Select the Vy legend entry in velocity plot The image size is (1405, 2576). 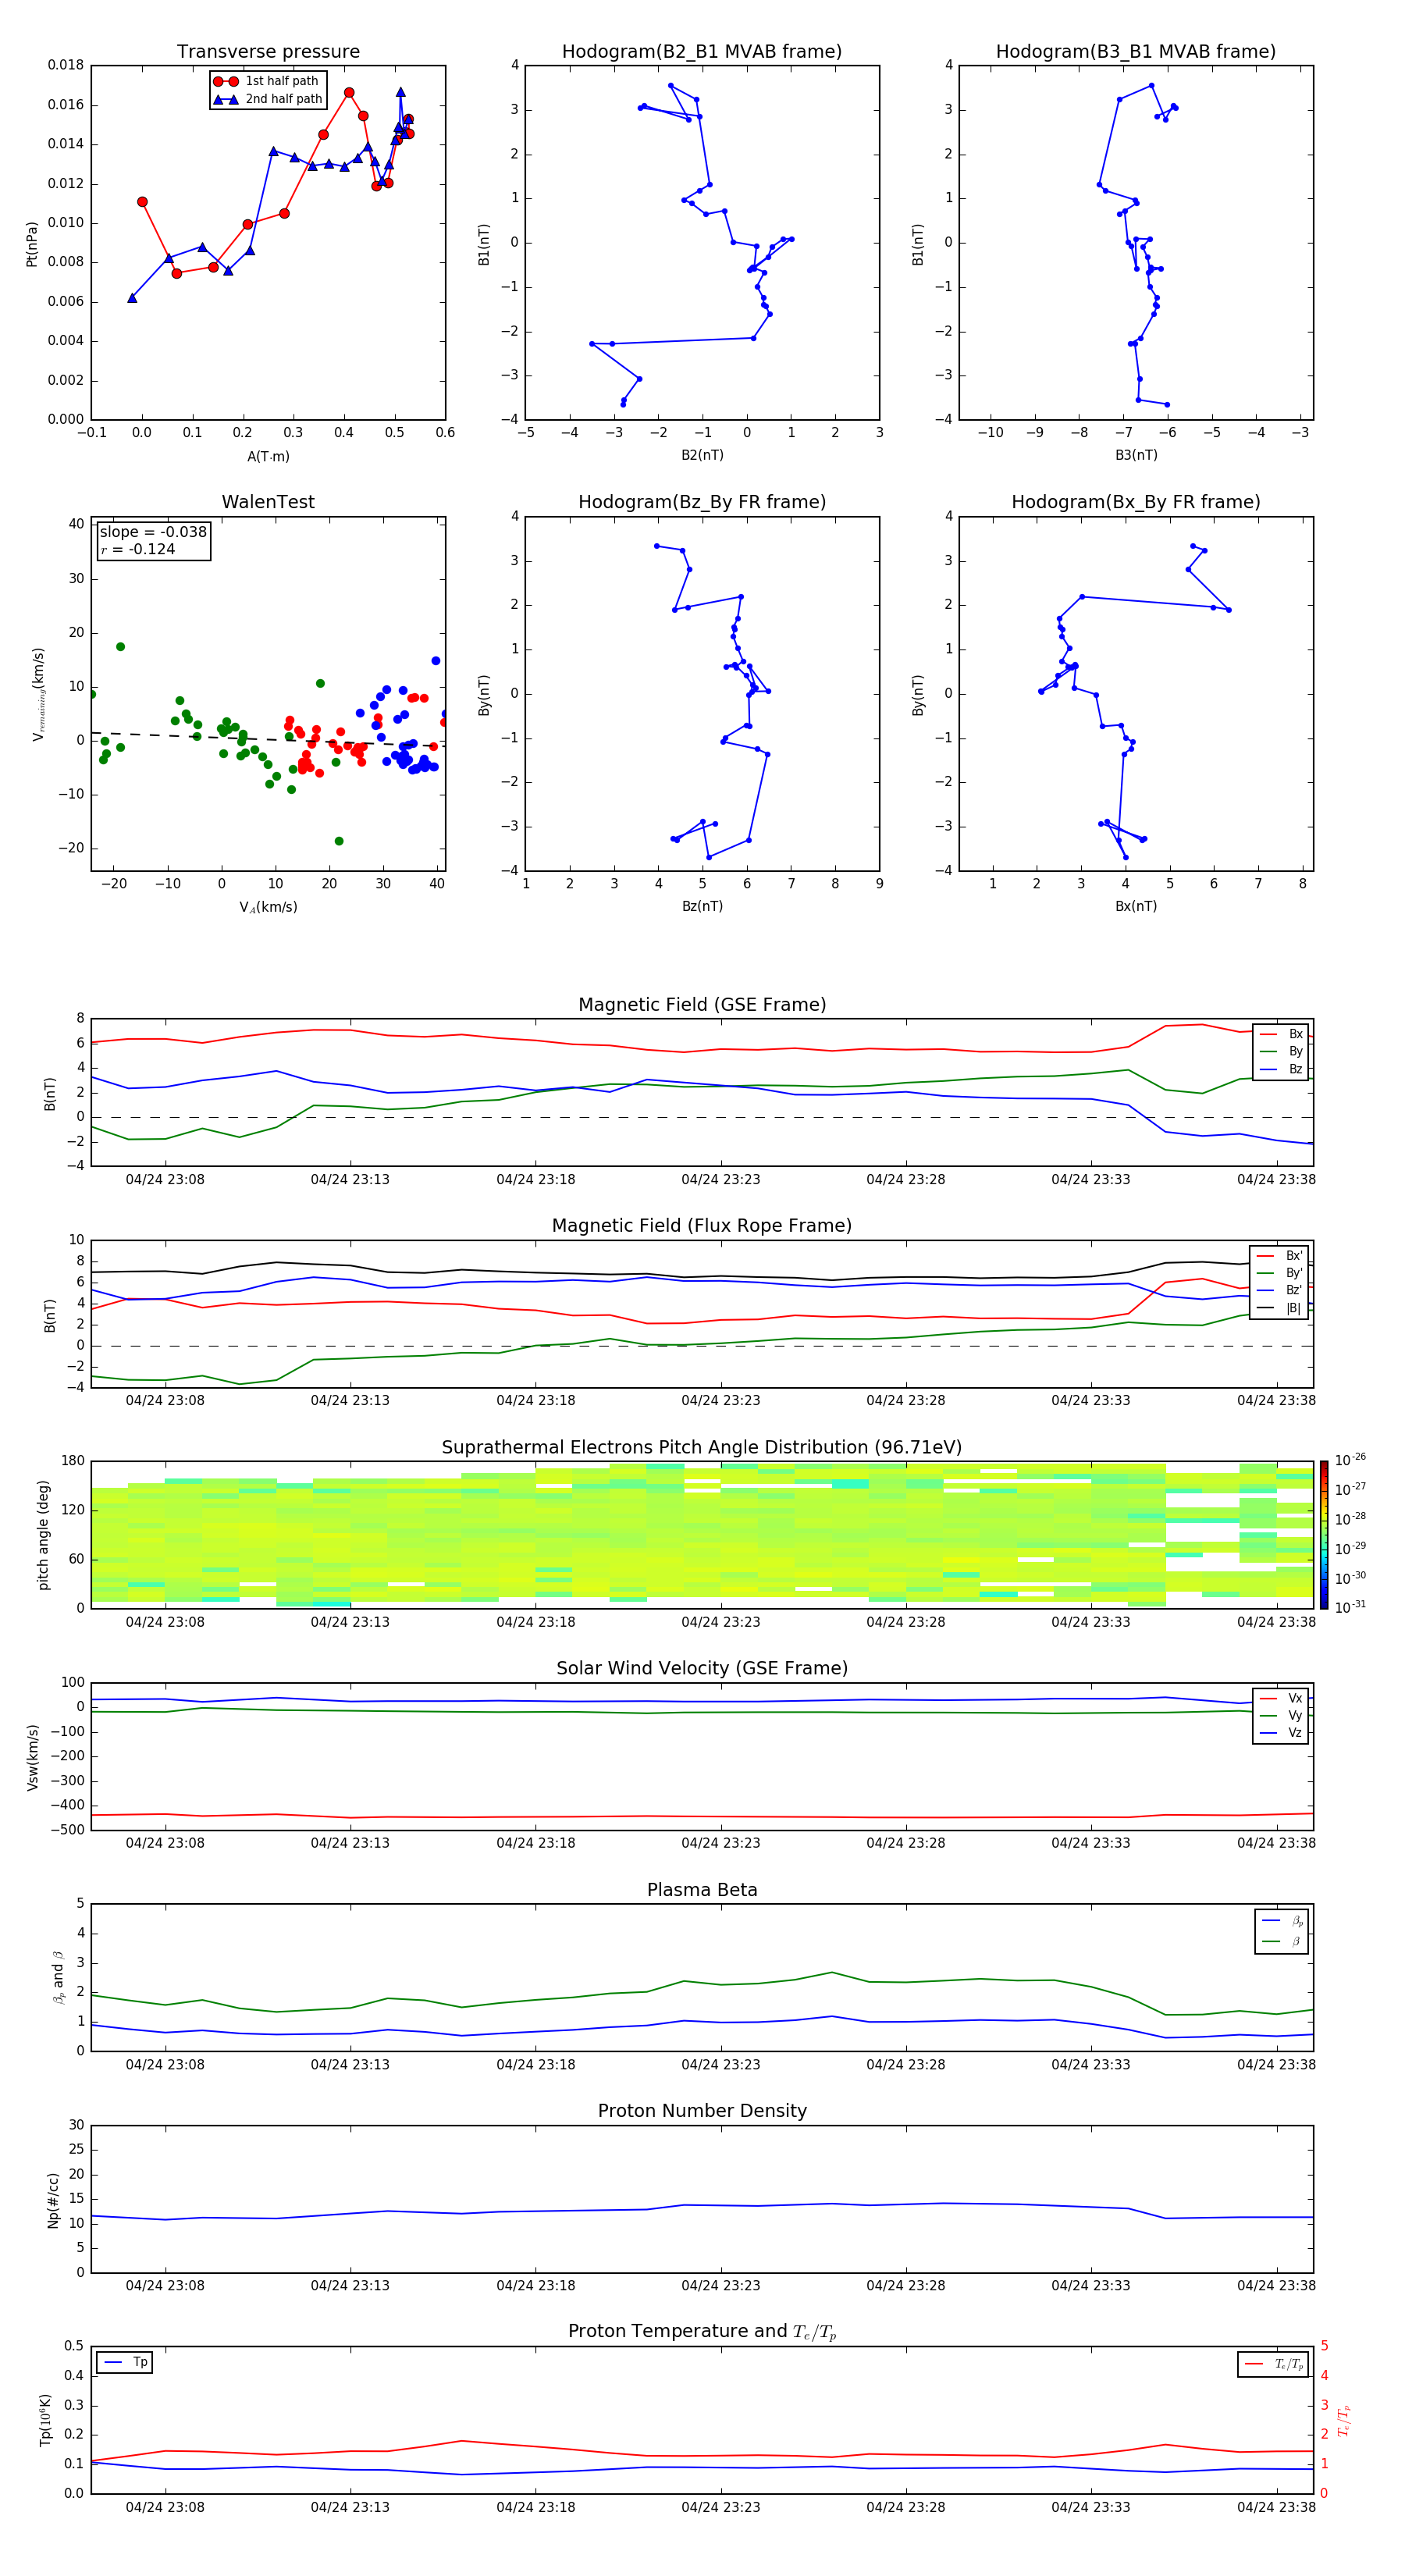pyautogui.click(x=1281, y=1715)
